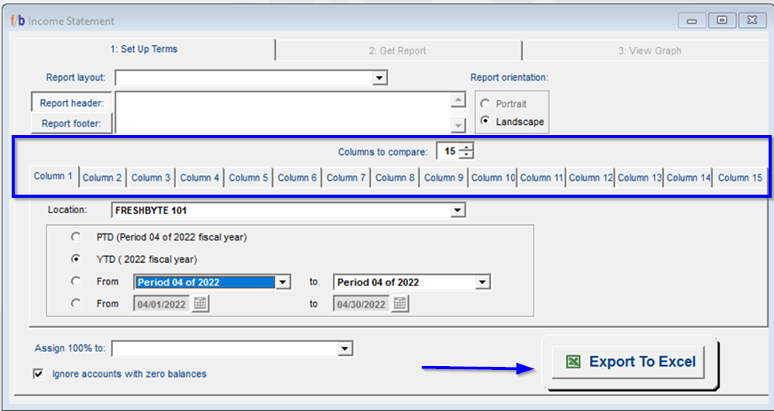Open the Report layout dropdown

379,78
